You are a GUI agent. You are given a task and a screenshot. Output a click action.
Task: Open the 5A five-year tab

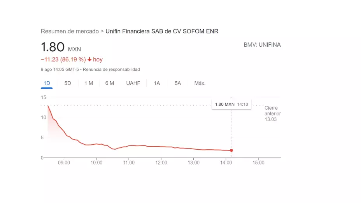pos(178,83)
